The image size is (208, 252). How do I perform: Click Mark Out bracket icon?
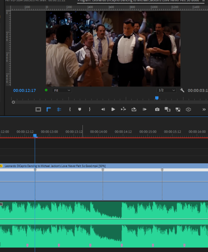pyautogui.click(x=90, y=110)
